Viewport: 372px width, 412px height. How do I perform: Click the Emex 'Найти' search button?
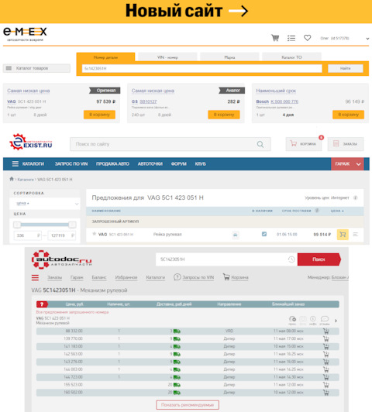tap(346, 68)
